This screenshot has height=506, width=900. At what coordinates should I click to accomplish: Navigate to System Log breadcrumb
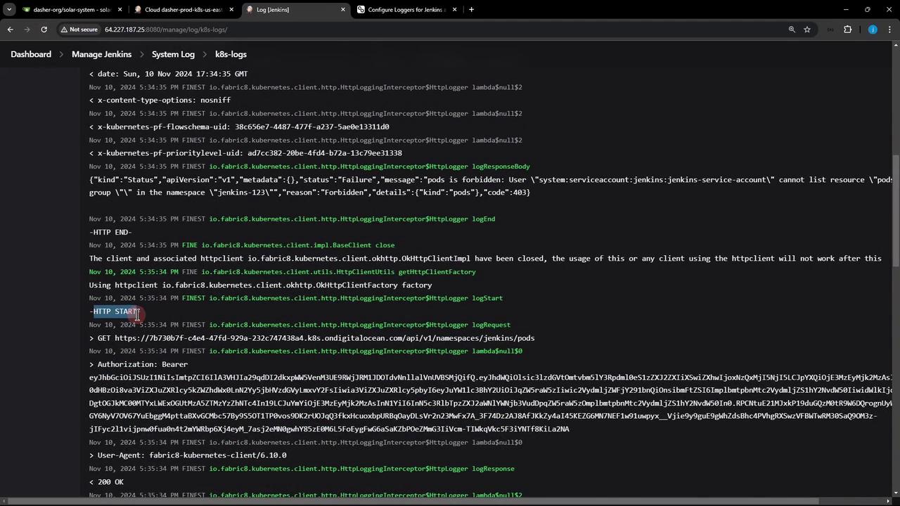[173, 54]
